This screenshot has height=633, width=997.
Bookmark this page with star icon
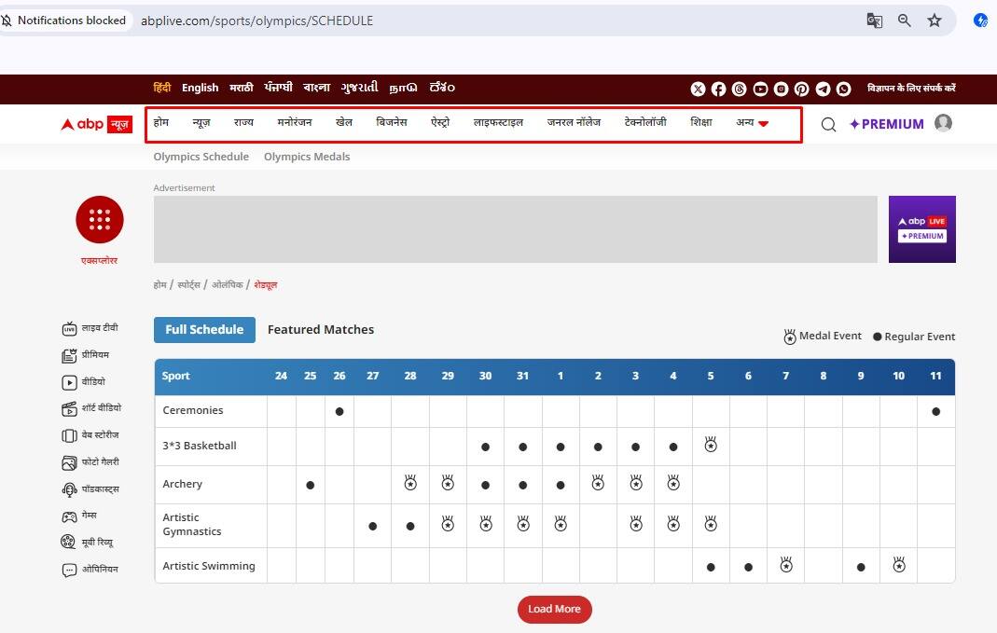click(x=935, y=21)
